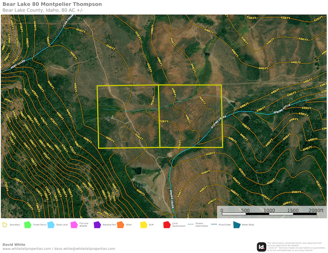
Task: Click the pink Fish and Wildlife swatch
Action: [74, 225]
